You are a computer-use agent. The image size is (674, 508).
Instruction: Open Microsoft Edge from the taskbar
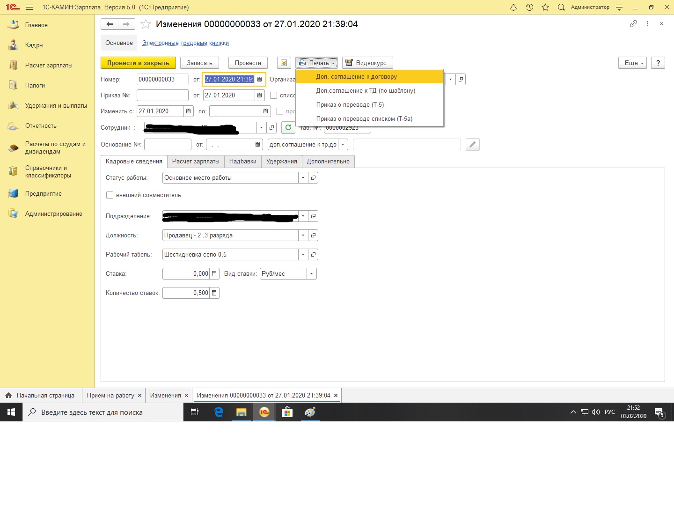(x=219, y=412)
